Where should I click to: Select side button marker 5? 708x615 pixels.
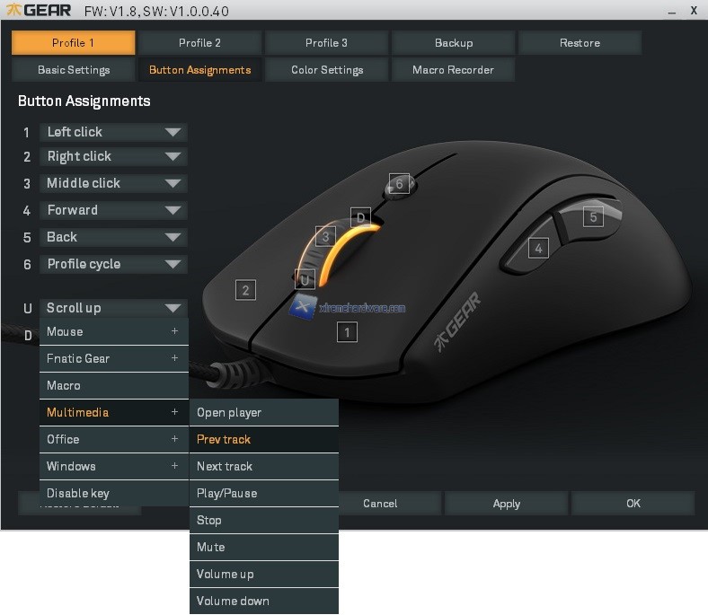tap(592, 216)
